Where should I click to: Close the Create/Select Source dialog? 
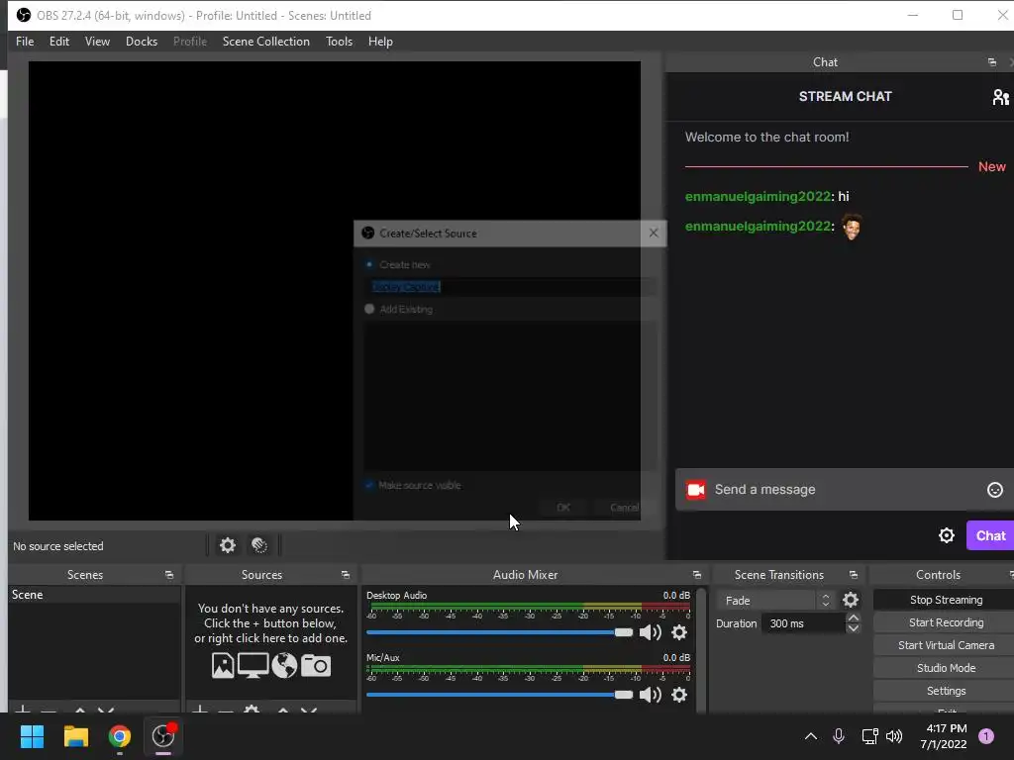pyautogui.click(x=654, y=234)
